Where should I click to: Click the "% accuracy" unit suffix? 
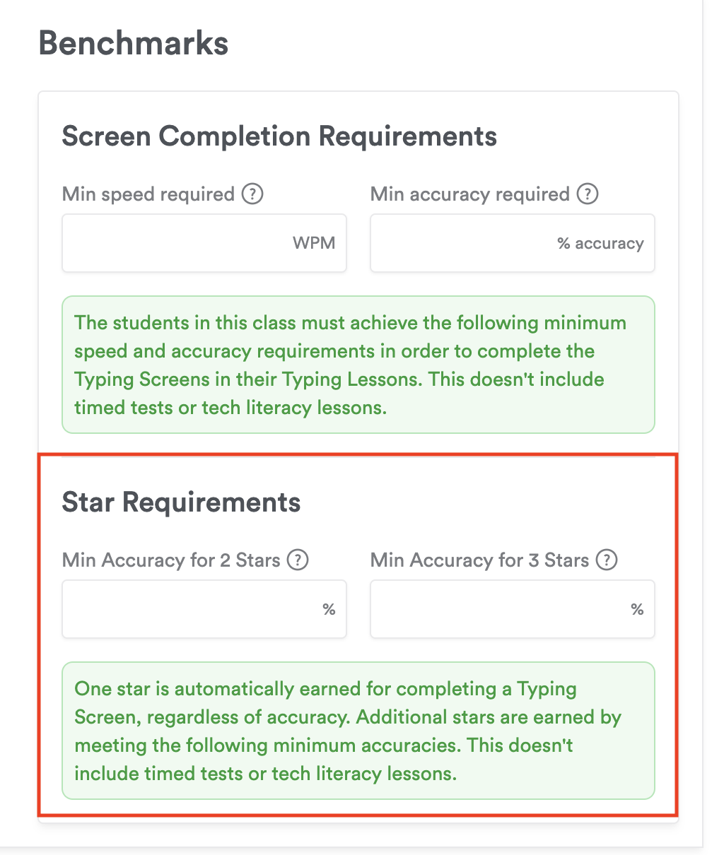600,244
